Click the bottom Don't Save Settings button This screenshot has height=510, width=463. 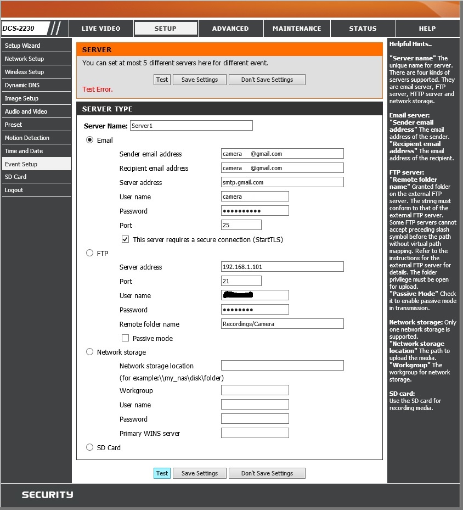[267, 473]
